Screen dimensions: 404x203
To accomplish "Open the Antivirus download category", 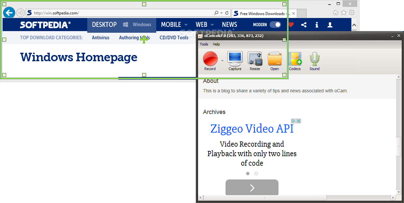I will tap(101, 38).
